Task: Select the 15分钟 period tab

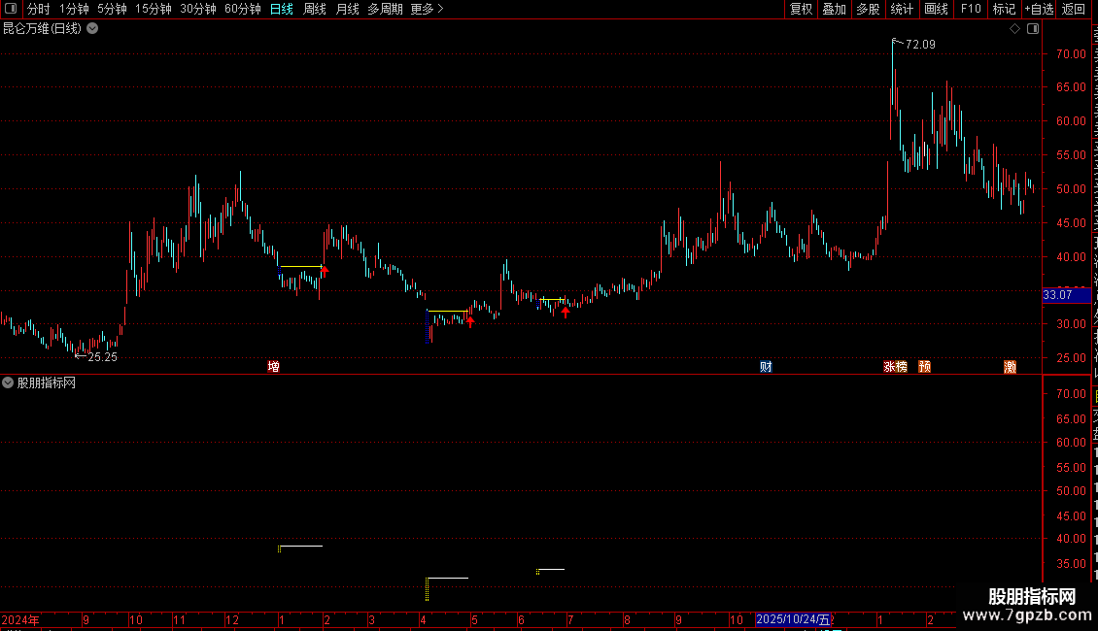Action: (x=154, y=9)
